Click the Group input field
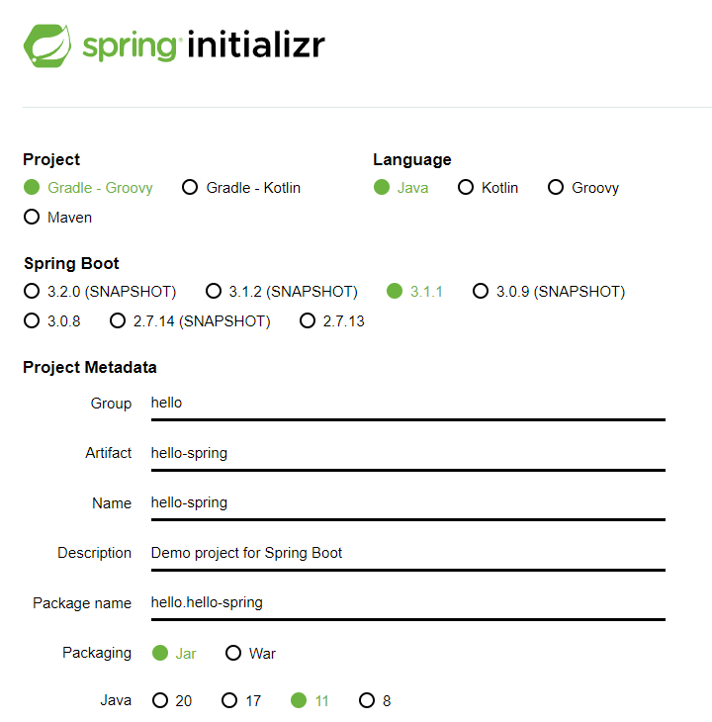Viewport: 712px width, 722px height. 408,404
